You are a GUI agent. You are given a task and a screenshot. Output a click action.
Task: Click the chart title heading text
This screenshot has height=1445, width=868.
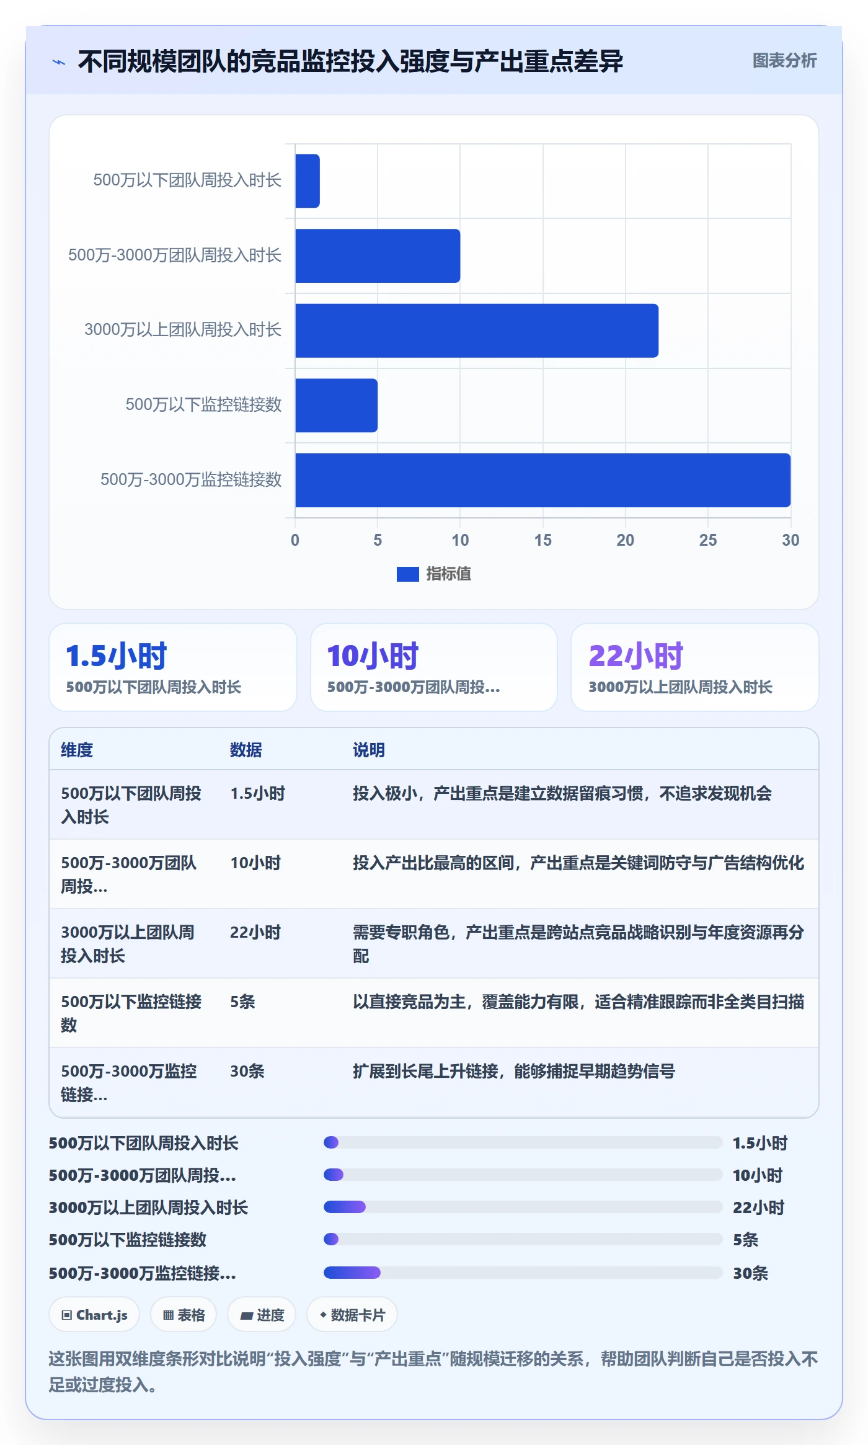point(350,61)
